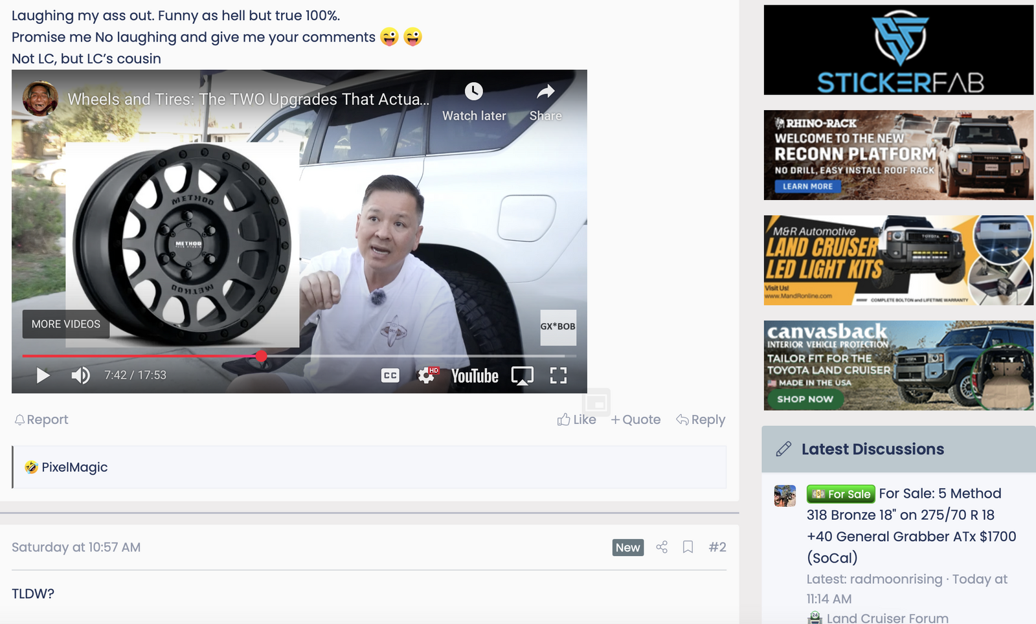
Task: Click the pencil icon beside Latest Discussions
Action: [x=783, y=449]
